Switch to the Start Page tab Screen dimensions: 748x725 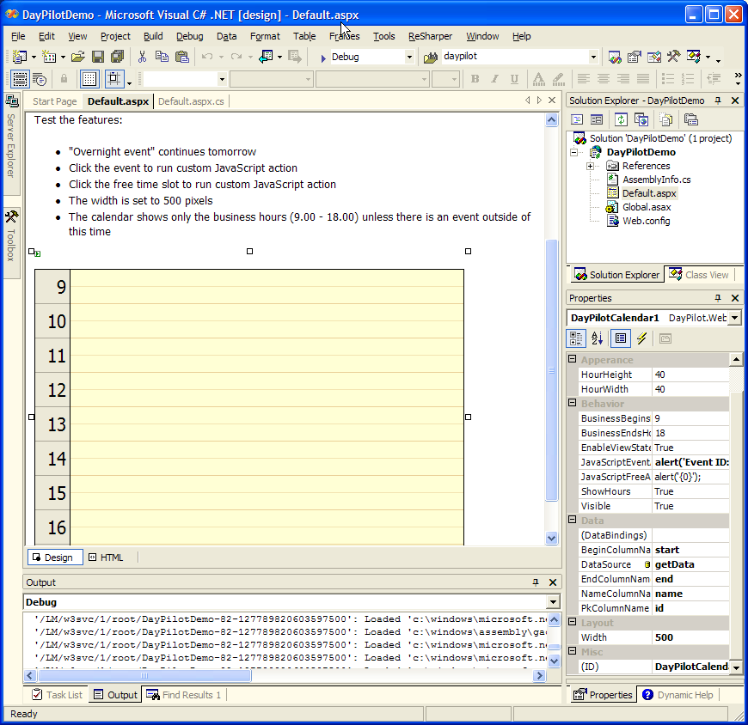(x=55, y=101)
